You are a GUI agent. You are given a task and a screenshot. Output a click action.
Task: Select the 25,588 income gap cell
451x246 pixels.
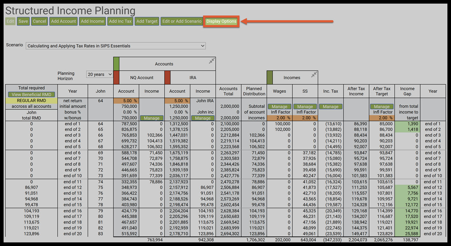(x=408, y=234)
